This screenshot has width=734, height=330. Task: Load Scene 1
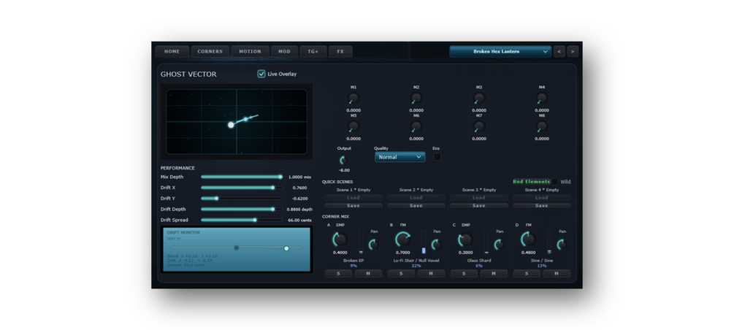pyautogui.click(x=353, y=198)
